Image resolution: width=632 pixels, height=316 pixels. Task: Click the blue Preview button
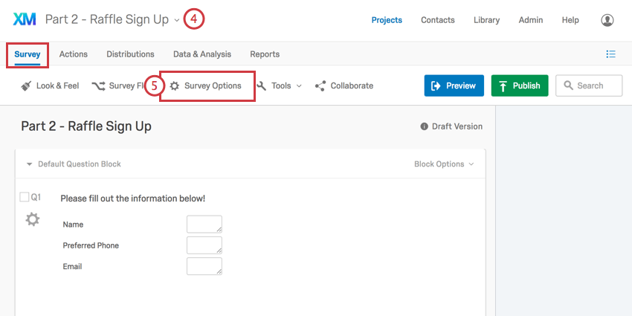(x=454, y=86)
